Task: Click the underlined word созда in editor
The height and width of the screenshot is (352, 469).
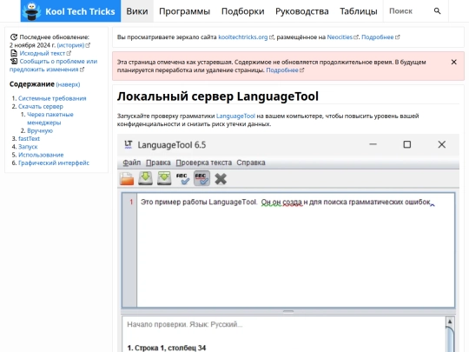Action: point(292,202)
